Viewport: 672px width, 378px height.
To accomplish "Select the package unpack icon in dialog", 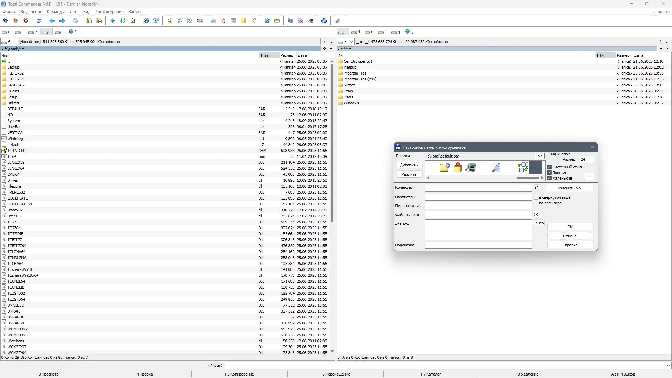I will click(458, 168).
